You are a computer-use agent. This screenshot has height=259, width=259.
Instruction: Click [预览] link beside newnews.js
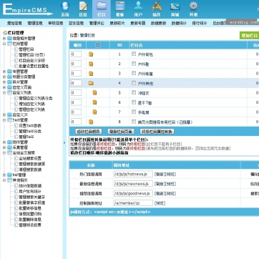click(x=170, y=184)
